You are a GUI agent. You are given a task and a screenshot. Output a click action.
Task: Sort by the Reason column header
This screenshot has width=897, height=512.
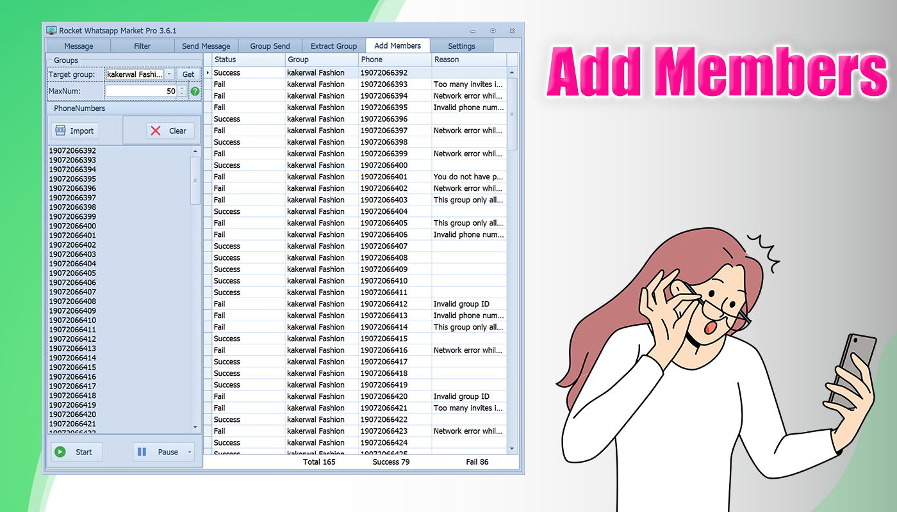pos(469,60)
